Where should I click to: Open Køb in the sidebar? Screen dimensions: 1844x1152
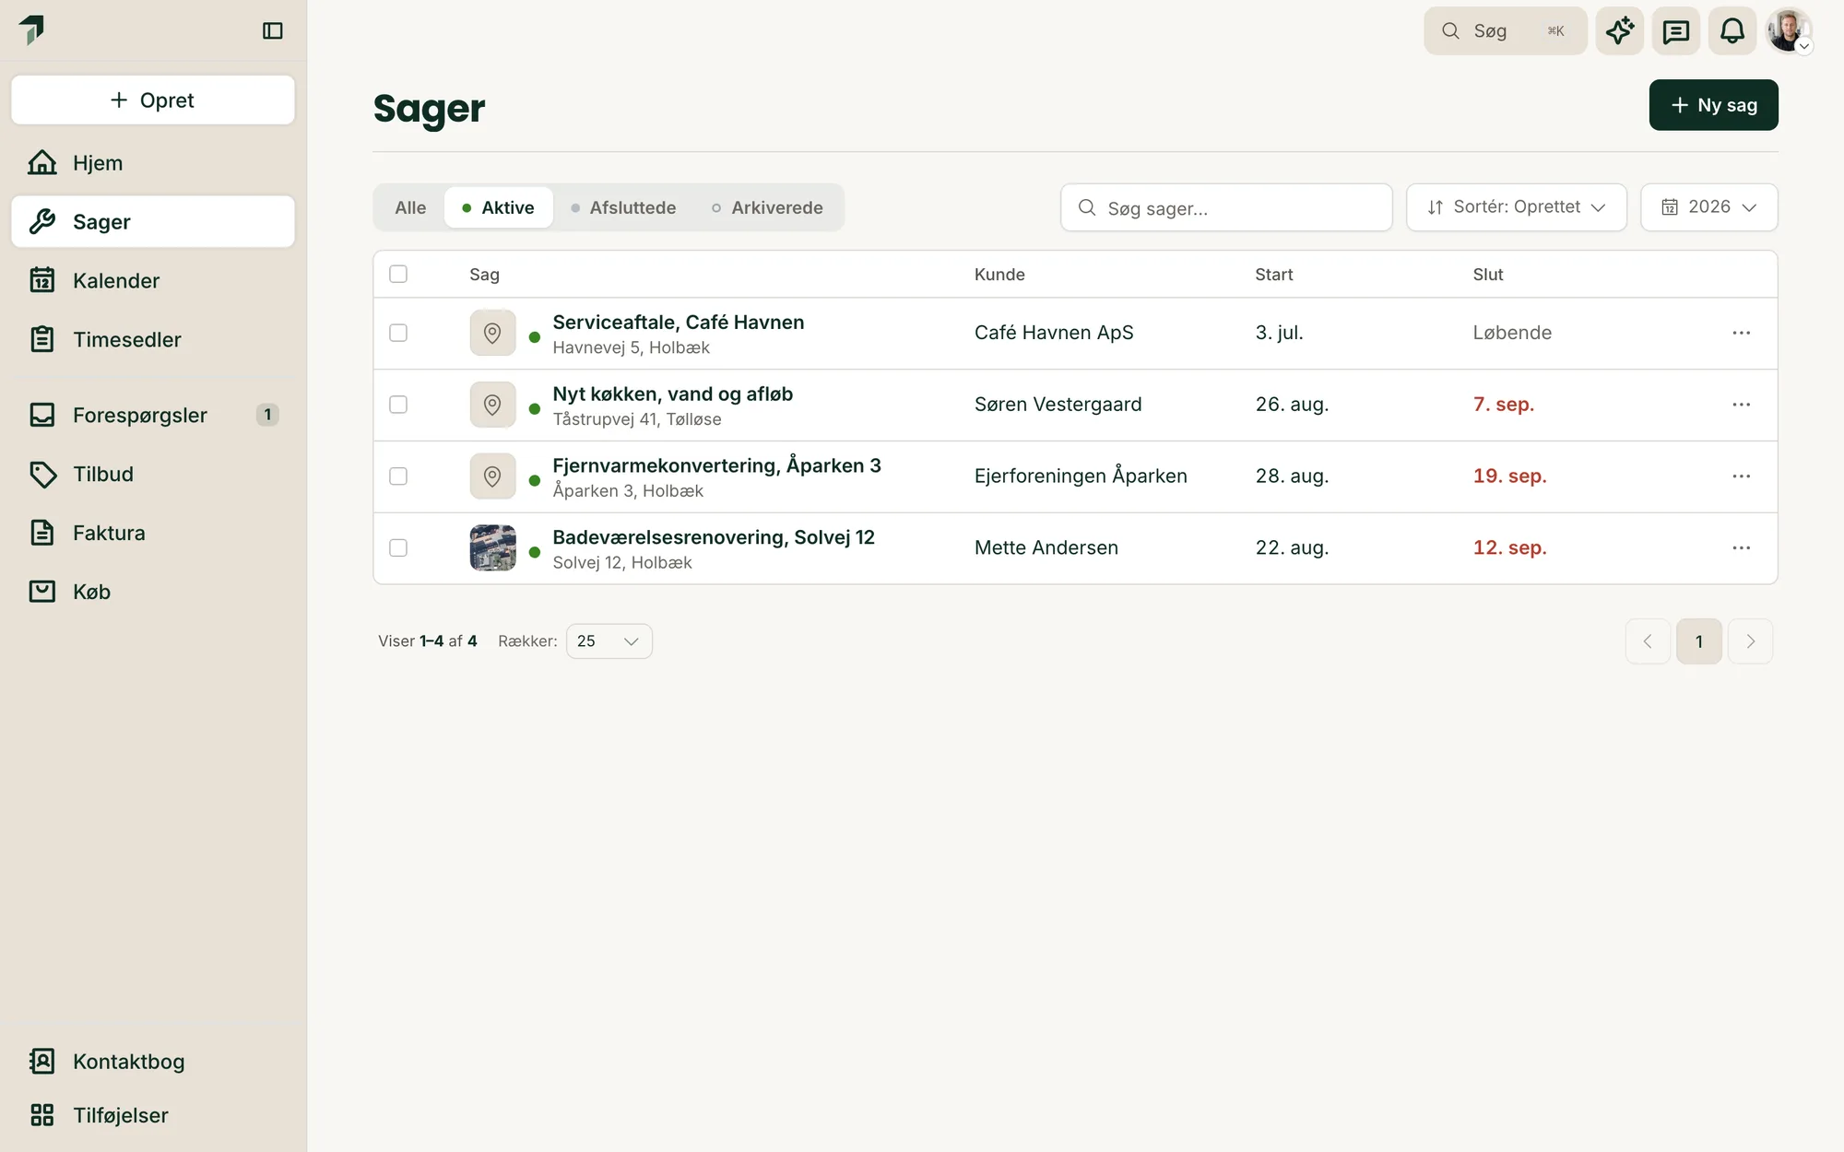point(153,593)
